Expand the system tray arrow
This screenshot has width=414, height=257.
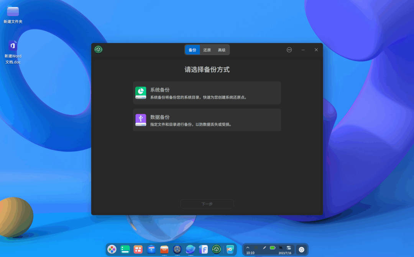coord(248,247)
